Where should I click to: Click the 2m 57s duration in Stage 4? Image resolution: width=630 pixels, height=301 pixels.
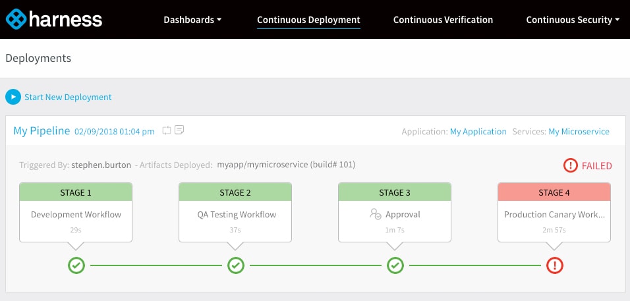(x=554, y=230)
